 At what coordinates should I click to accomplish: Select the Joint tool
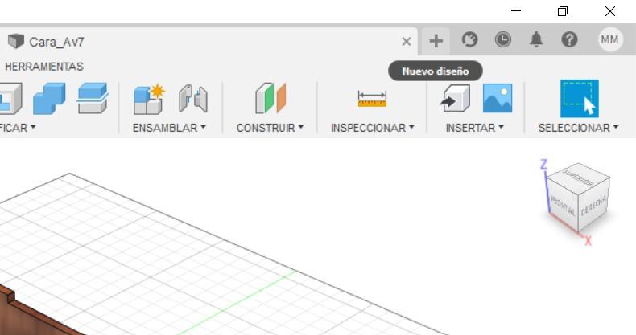coord(193,98)
